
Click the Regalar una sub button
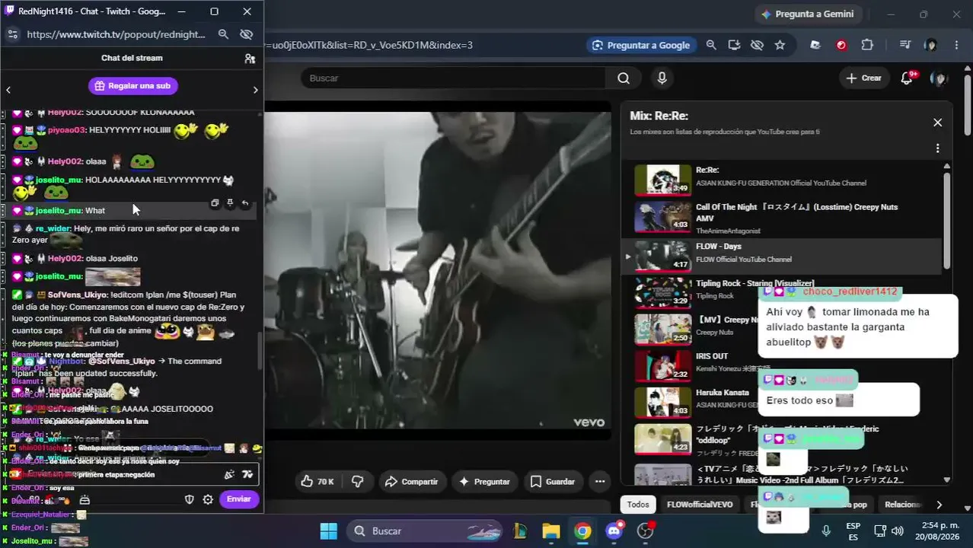(133, 86)
